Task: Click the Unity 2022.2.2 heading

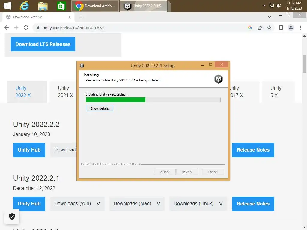Action: pos(36,125)
